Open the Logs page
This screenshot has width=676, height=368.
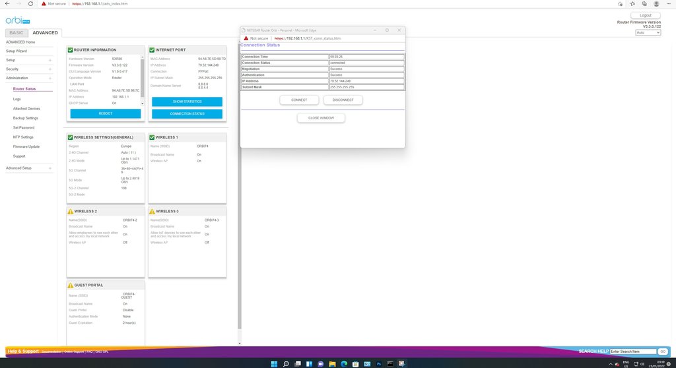17,99
